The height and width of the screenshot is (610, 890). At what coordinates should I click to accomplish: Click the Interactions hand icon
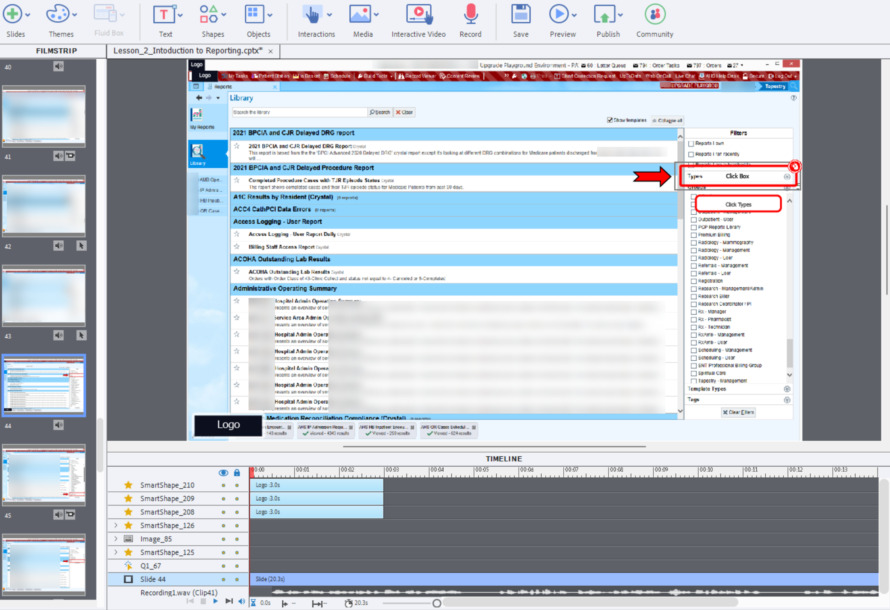(312, 15)
